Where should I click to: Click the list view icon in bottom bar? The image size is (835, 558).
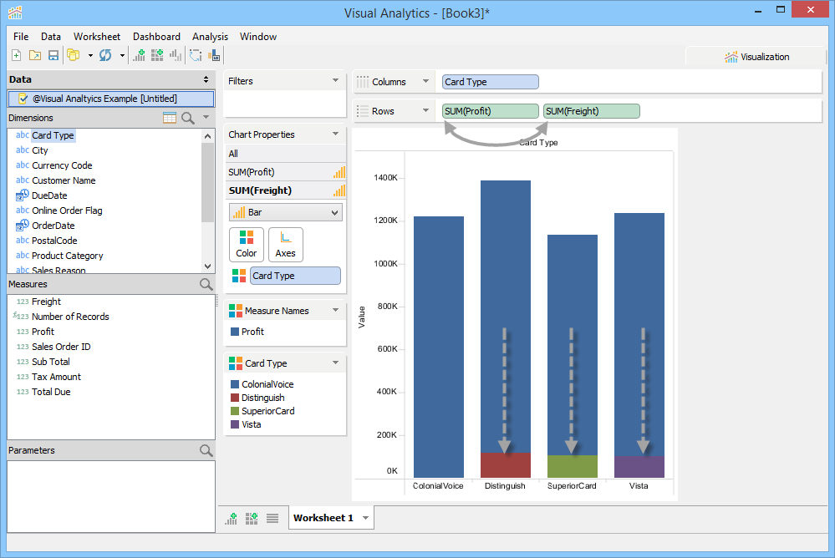tap(272, 518)
